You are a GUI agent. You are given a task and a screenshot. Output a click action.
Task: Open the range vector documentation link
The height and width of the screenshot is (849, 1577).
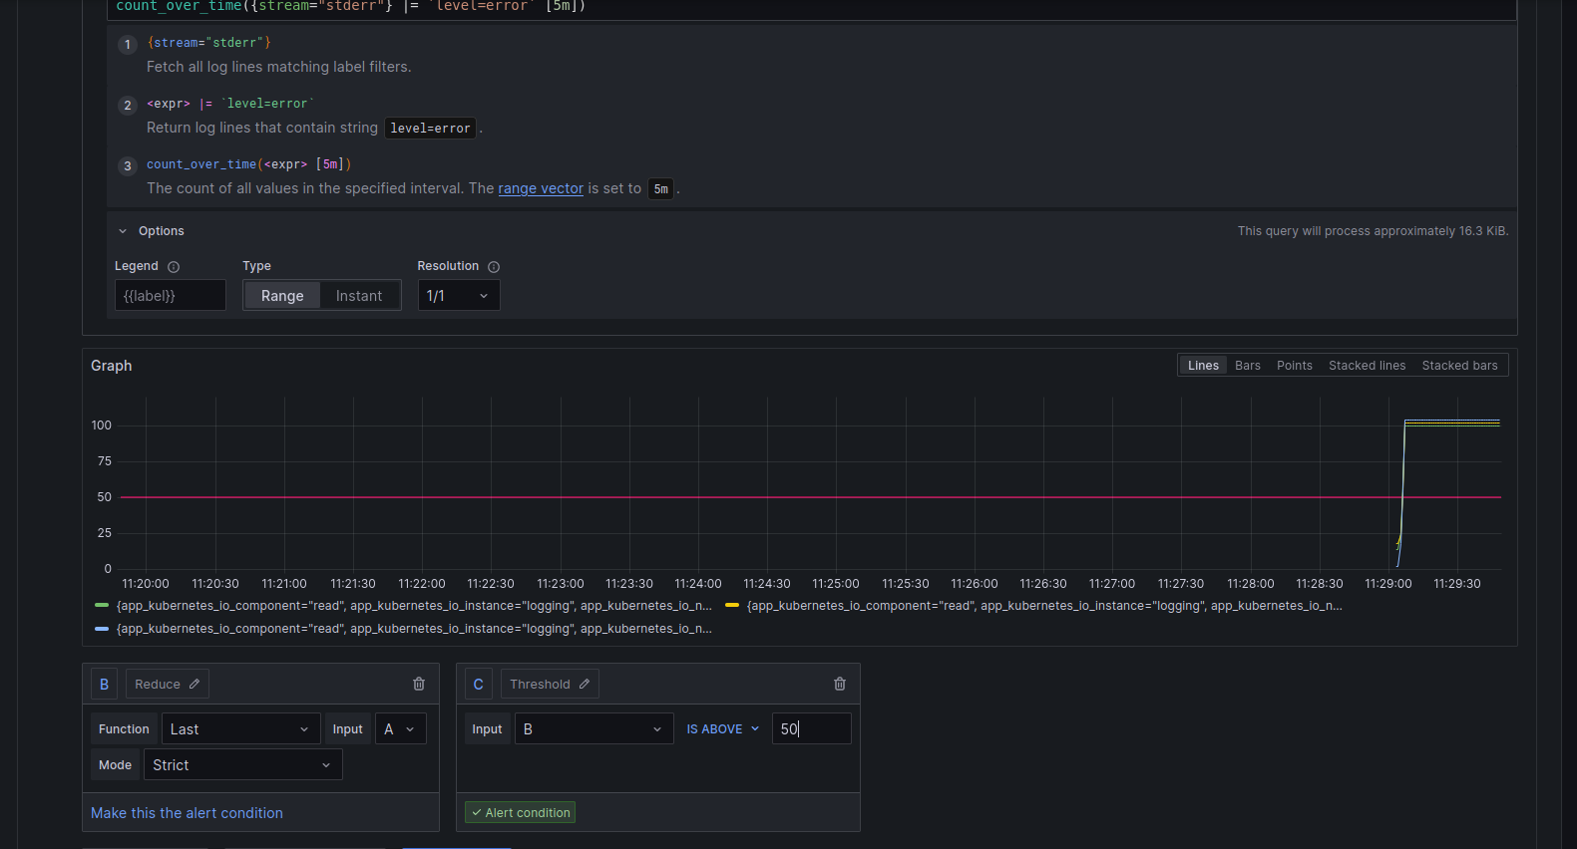[541, 188]
